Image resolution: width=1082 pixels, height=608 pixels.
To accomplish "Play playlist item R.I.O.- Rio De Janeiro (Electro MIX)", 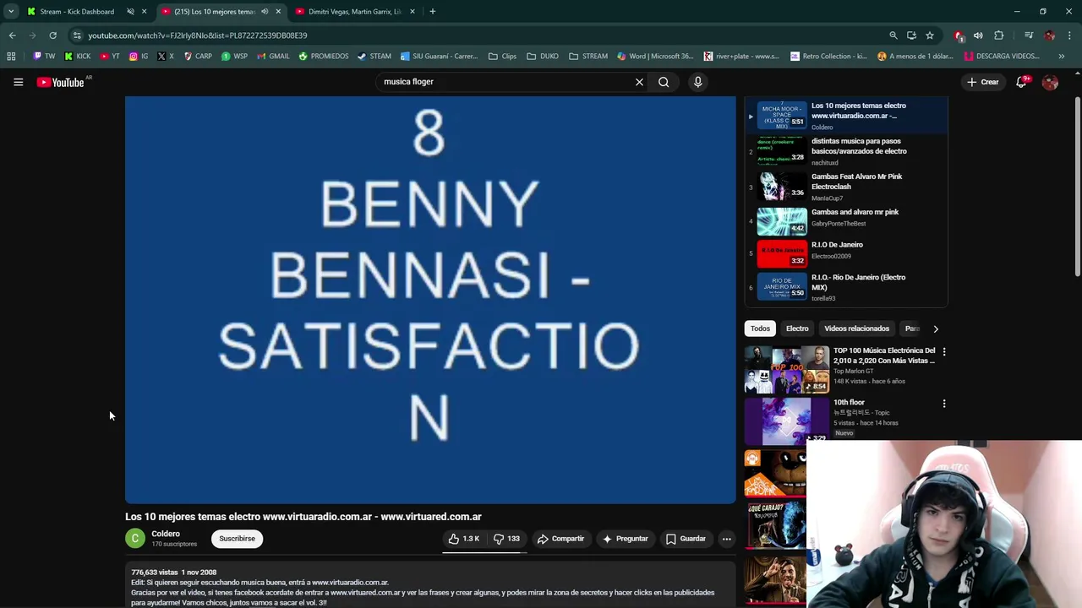I will (845, 288).
